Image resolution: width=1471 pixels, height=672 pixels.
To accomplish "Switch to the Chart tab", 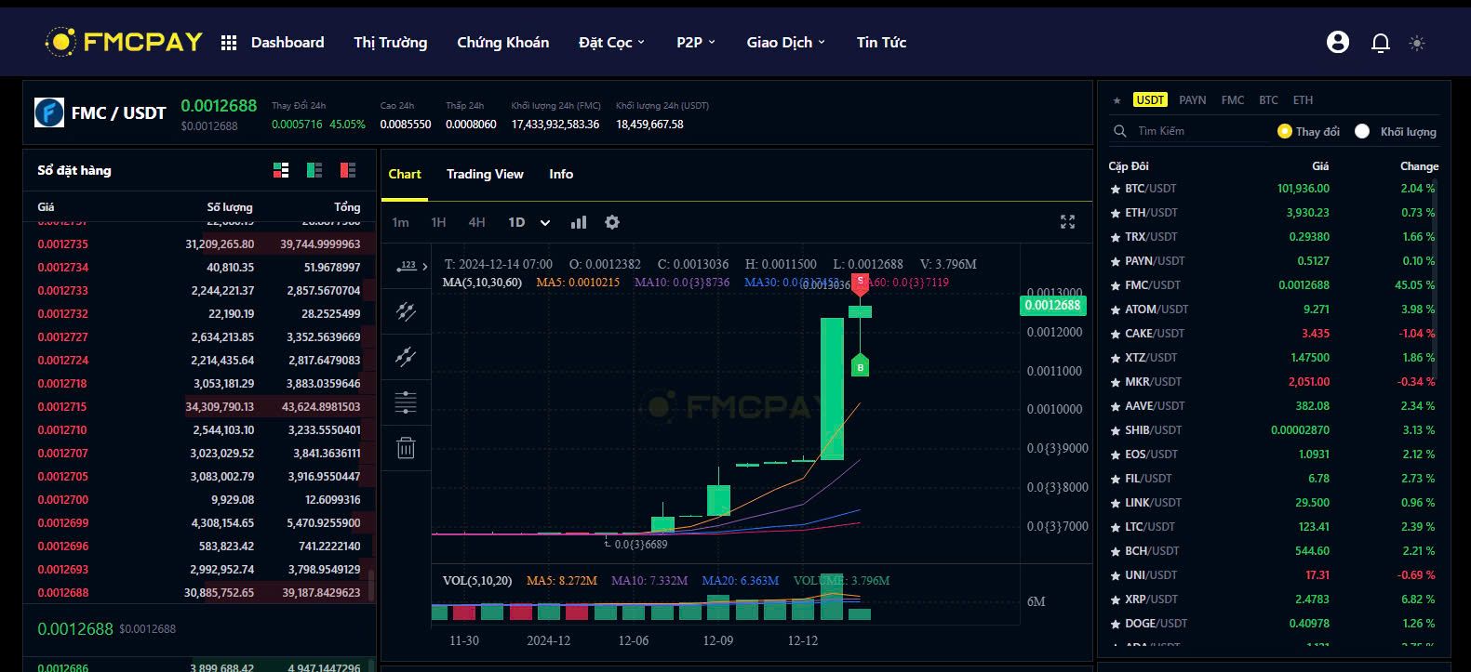I will (405, 174).
